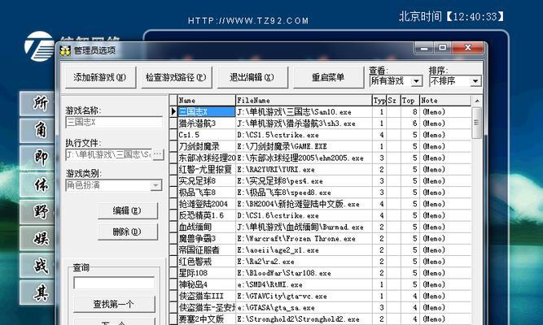Click the 编辑 (E) button
This screenshot has width=543, height=325.
128,210
